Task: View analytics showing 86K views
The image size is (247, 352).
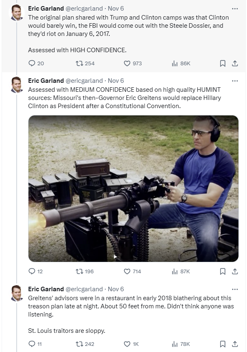Action: [181, 64]
